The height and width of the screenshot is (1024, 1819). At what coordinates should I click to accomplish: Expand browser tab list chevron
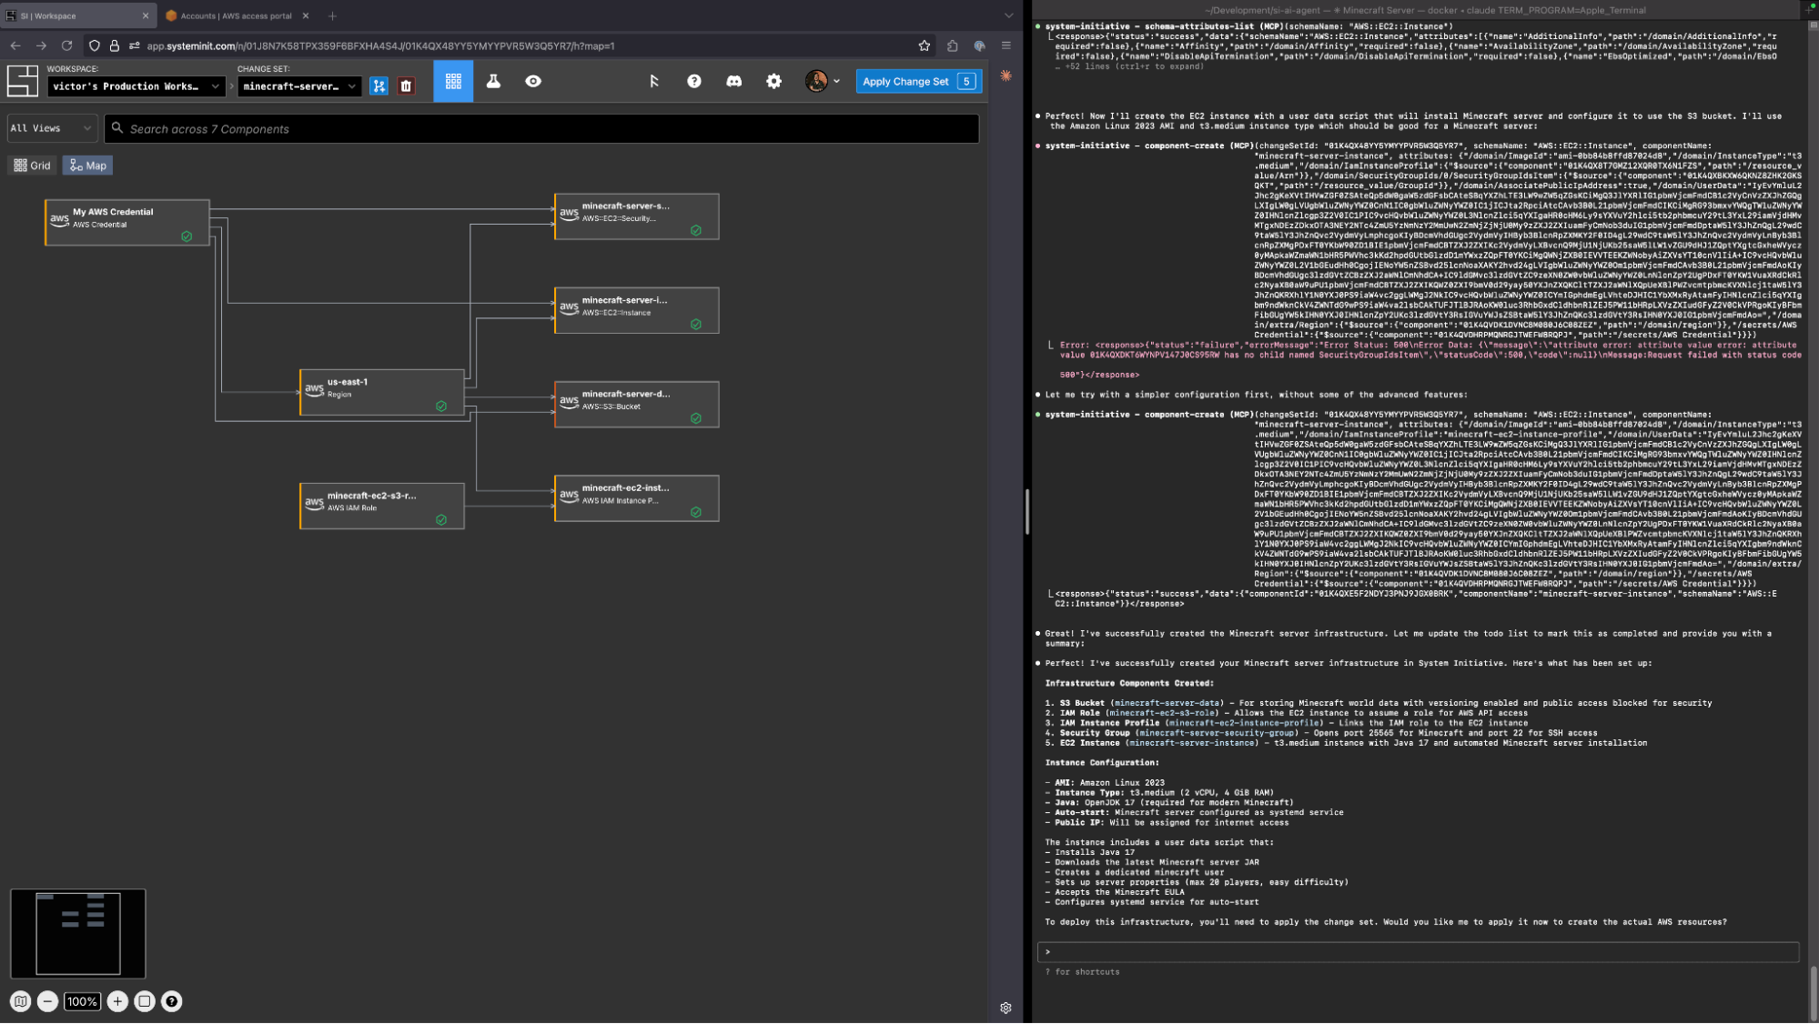(1008, 15)
